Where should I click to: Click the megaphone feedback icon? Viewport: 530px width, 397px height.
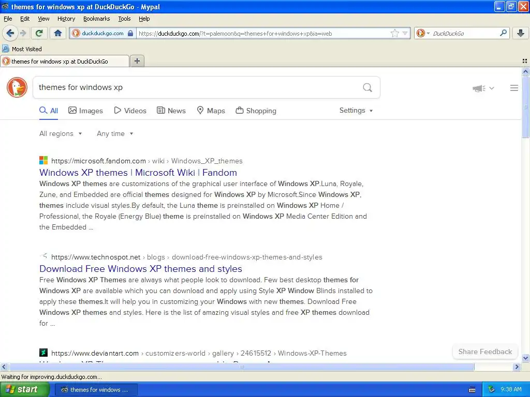point(479,88)
